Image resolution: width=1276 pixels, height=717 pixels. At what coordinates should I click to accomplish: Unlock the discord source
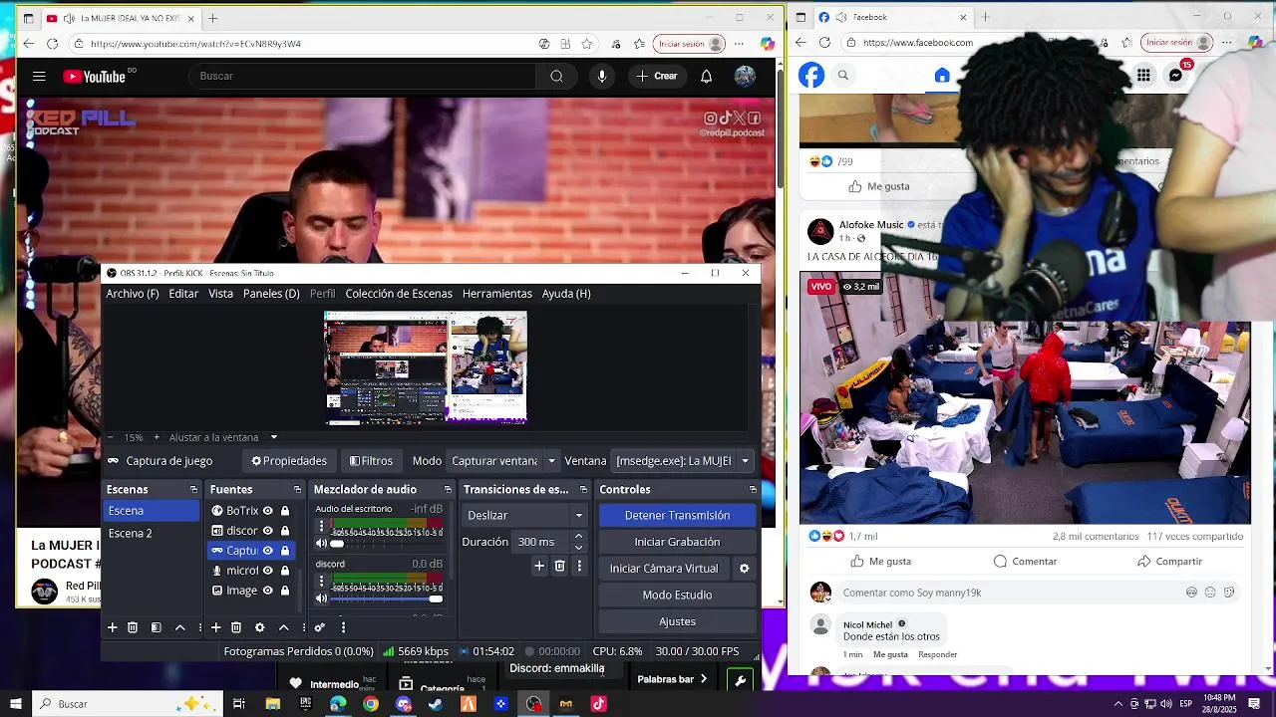[285, 531]
